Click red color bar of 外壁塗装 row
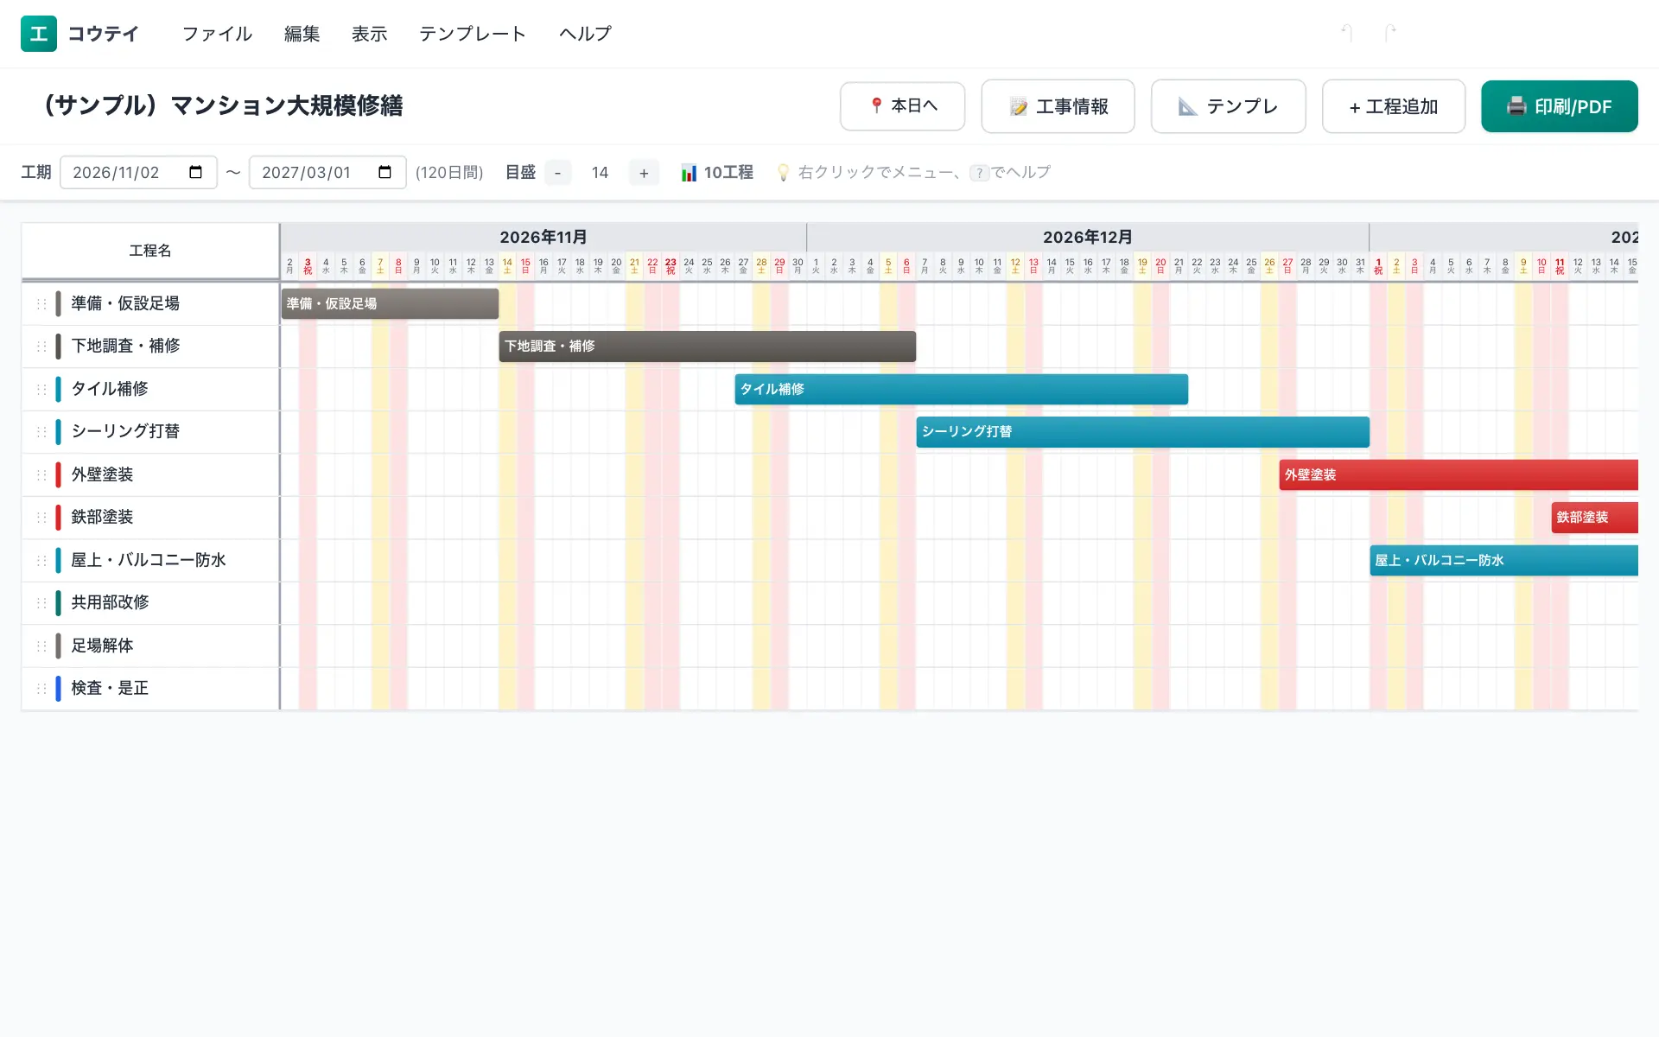Screen dimensions: 1659x1037 (x=59, y=474)
